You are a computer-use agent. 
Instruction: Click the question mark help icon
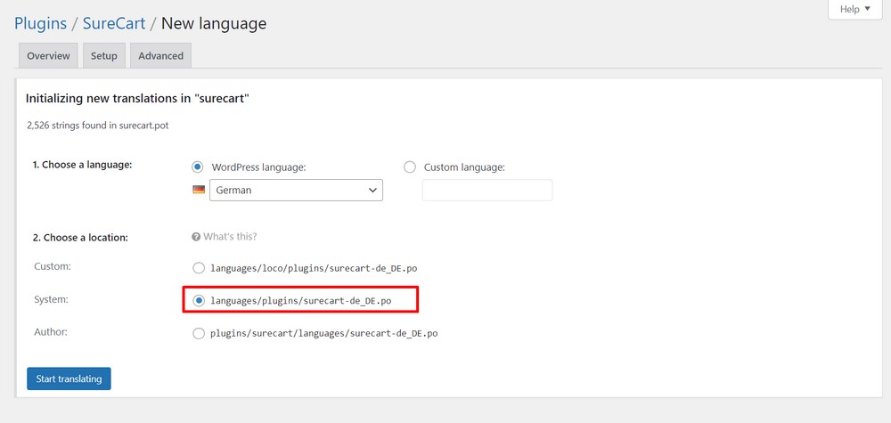[196, 236]
